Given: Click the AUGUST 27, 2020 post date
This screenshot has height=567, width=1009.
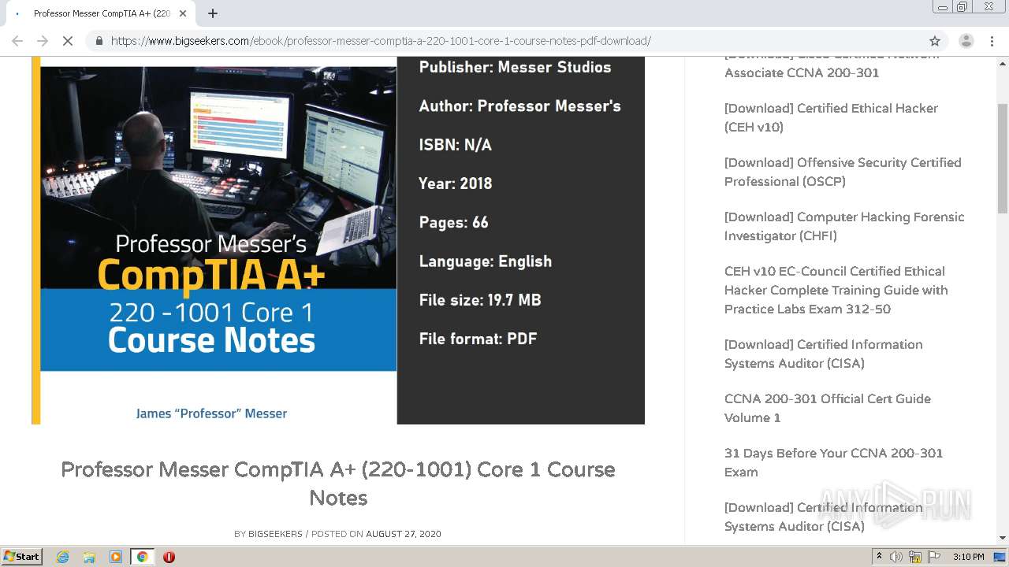Looking at the screenshot, I should tap(404, 534).
